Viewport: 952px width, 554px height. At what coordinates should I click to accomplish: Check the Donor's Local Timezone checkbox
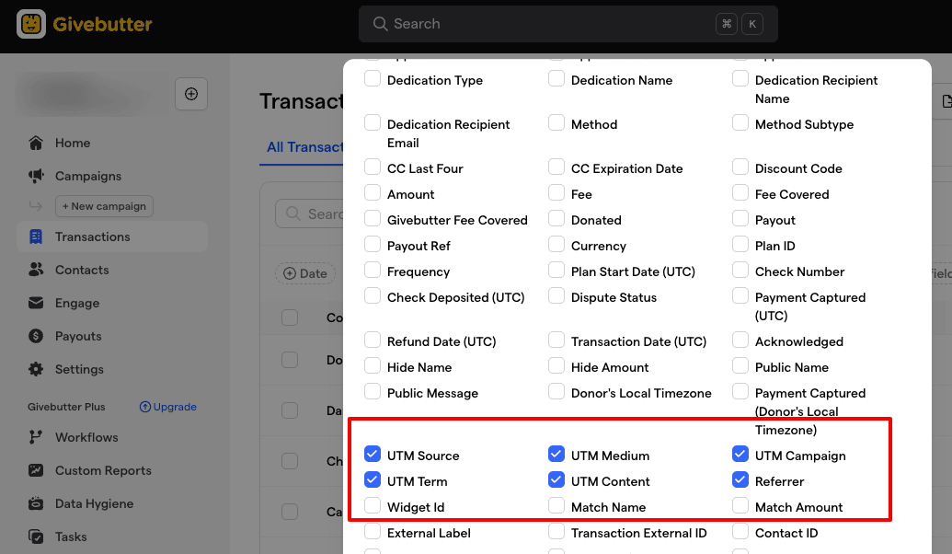tap(556, 392)
